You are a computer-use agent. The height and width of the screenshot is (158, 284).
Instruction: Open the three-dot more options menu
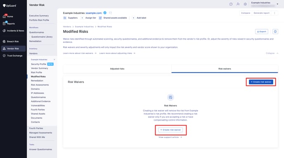tap(275, 13)
